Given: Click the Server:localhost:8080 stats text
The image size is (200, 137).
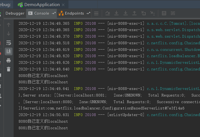Looking at the screenshot, I should click(48, 102).
